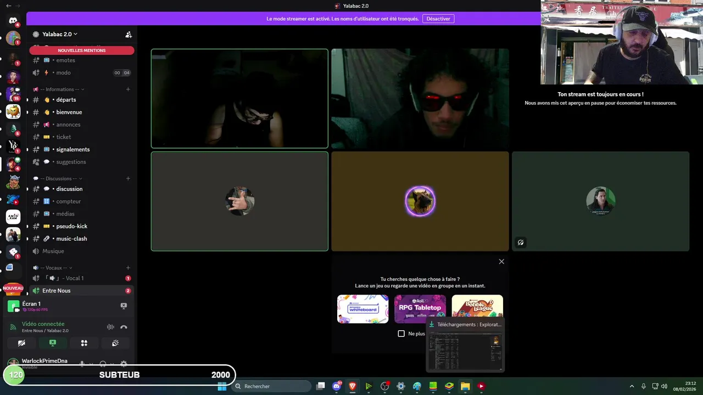The image size is (703, 395).
Task: Open the discussion text channel
Action: (x=81, y=189)
